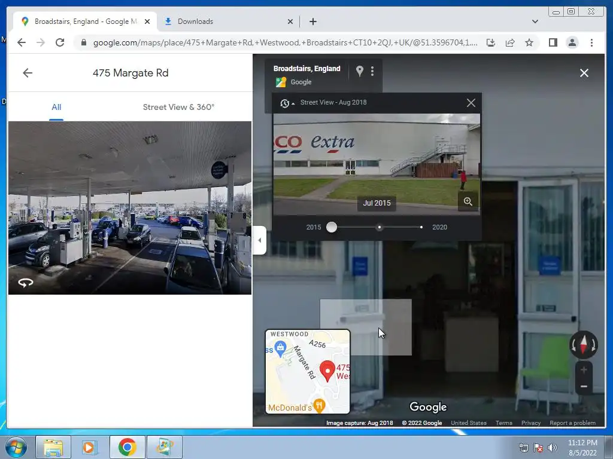Share this page from the address bar

pyautogui.click(x=510, y=42)
